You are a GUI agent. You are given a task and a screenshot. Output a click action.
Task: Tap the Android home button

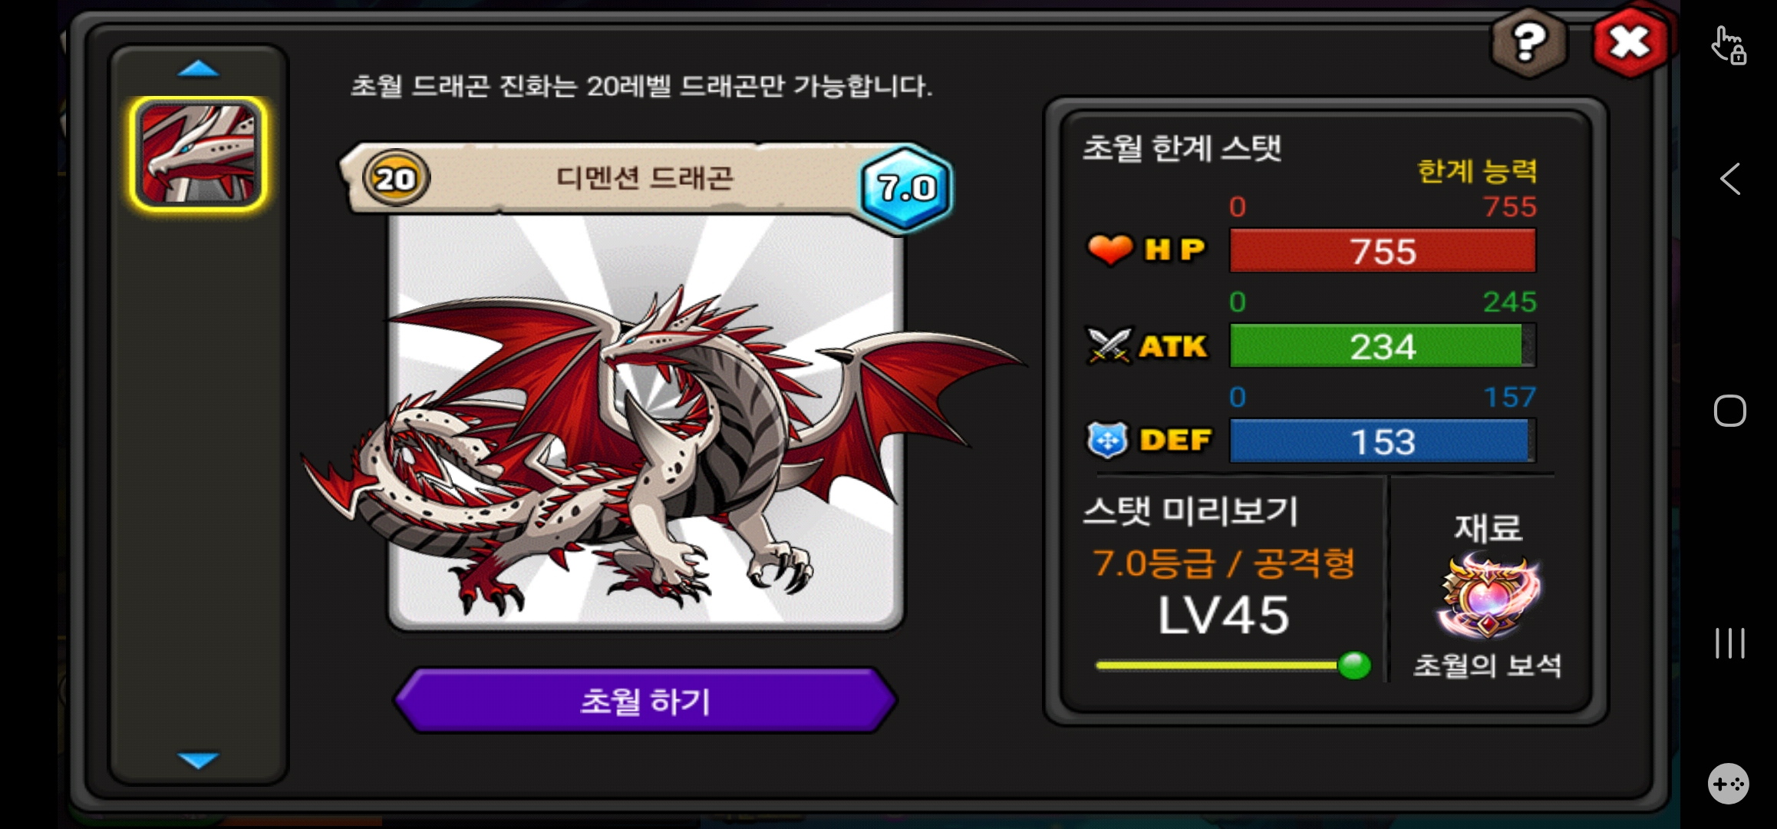(x=1729, y=411)
